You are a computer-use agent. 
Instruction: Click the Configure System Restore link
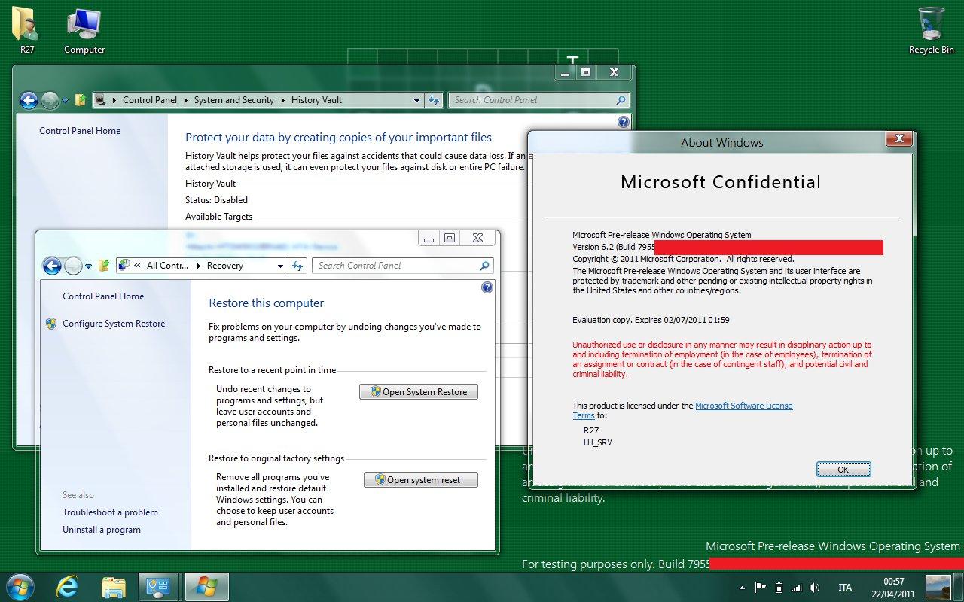tap(114, 324)
